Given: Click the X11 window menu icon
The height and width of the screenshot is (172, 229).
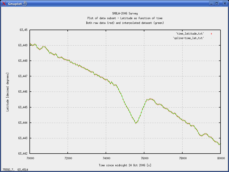Looking at the screenshot, I should point(4,3).
